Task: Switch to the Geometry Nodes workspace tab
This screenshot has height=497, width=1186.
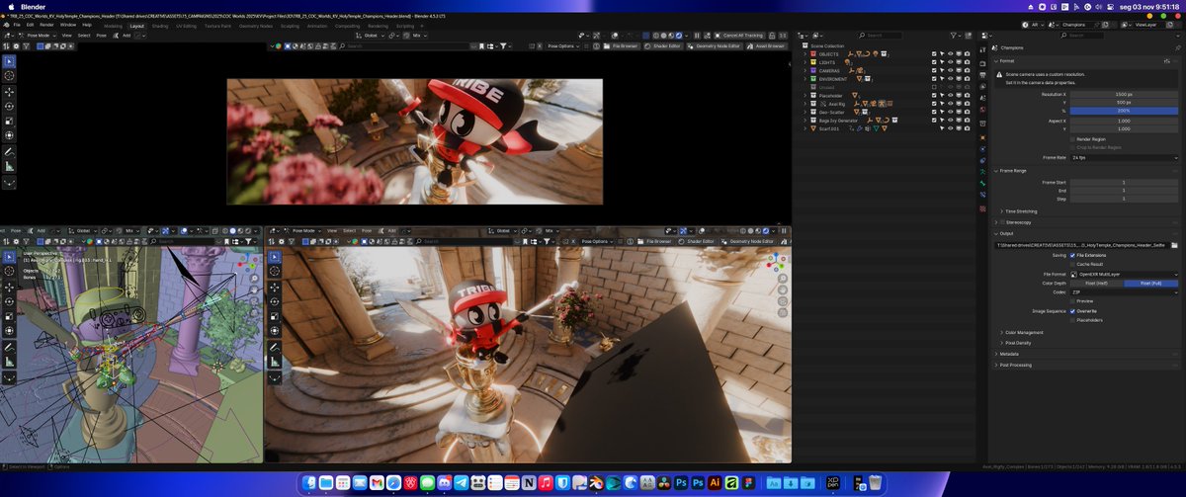Action: click(x=255, y=26)
